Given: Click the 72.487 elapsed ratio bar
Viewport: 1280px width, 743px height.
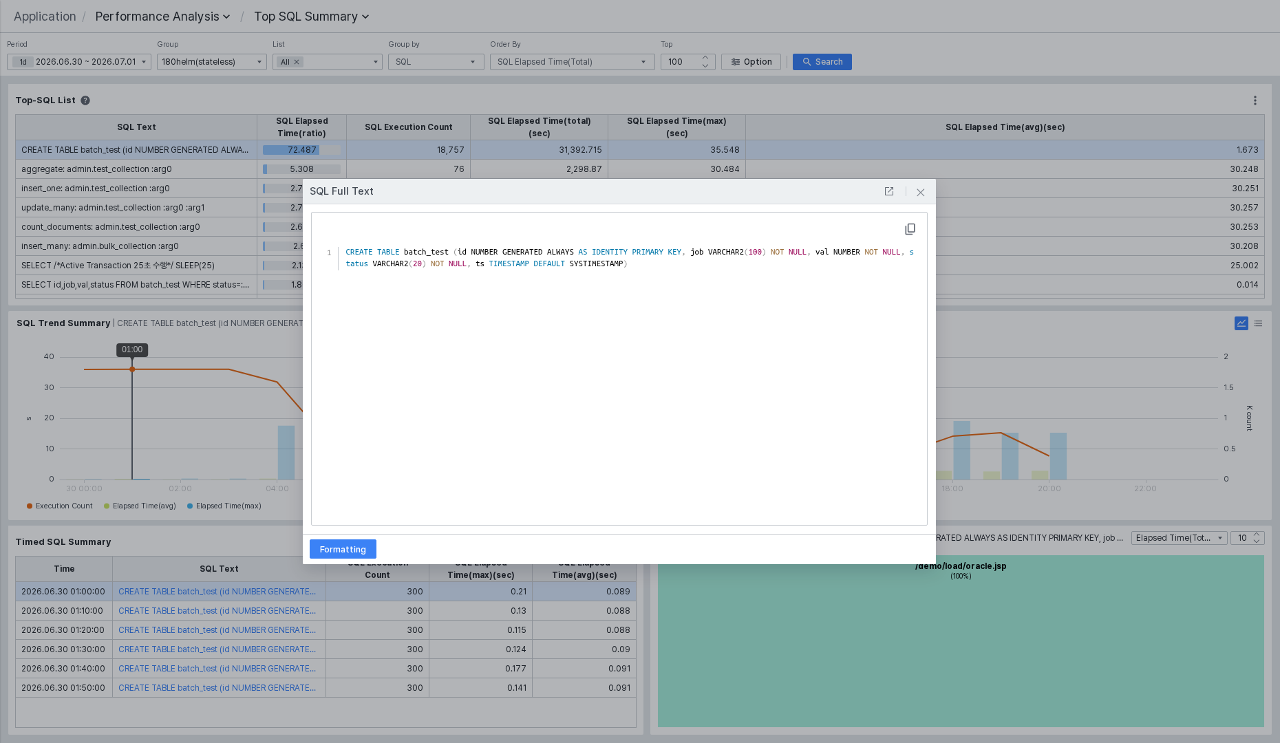Looking at the screenshot, I should pos(301,150).
